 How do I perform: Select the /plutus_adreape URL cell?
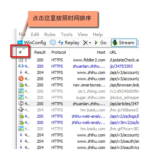tap(124, 97)
